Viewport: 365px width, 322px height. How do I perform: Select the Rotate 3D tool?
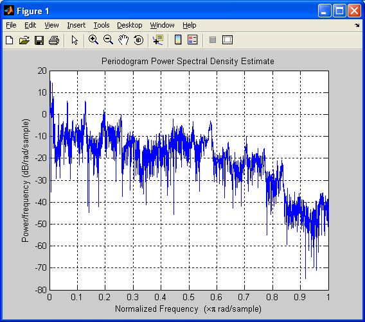pos(139,40)
